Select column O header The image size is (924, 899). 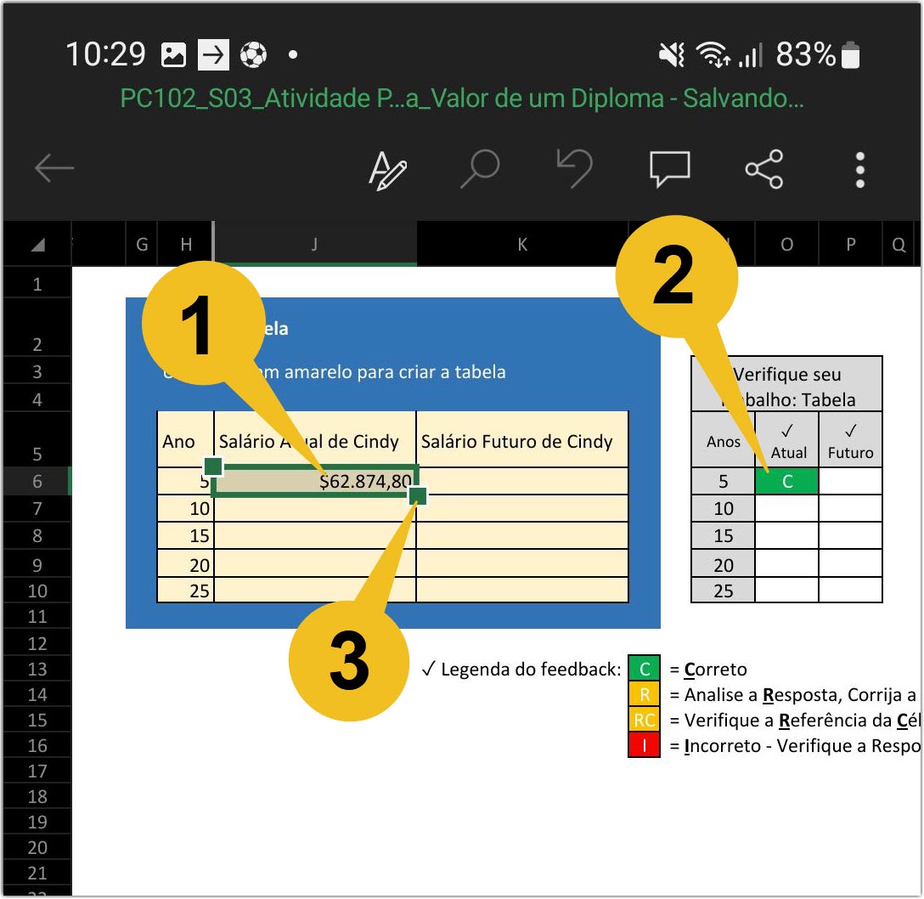coord(786,244)
